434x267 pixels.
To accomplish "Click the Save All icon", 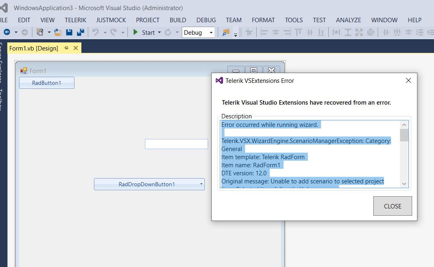I will coord(81,32).
